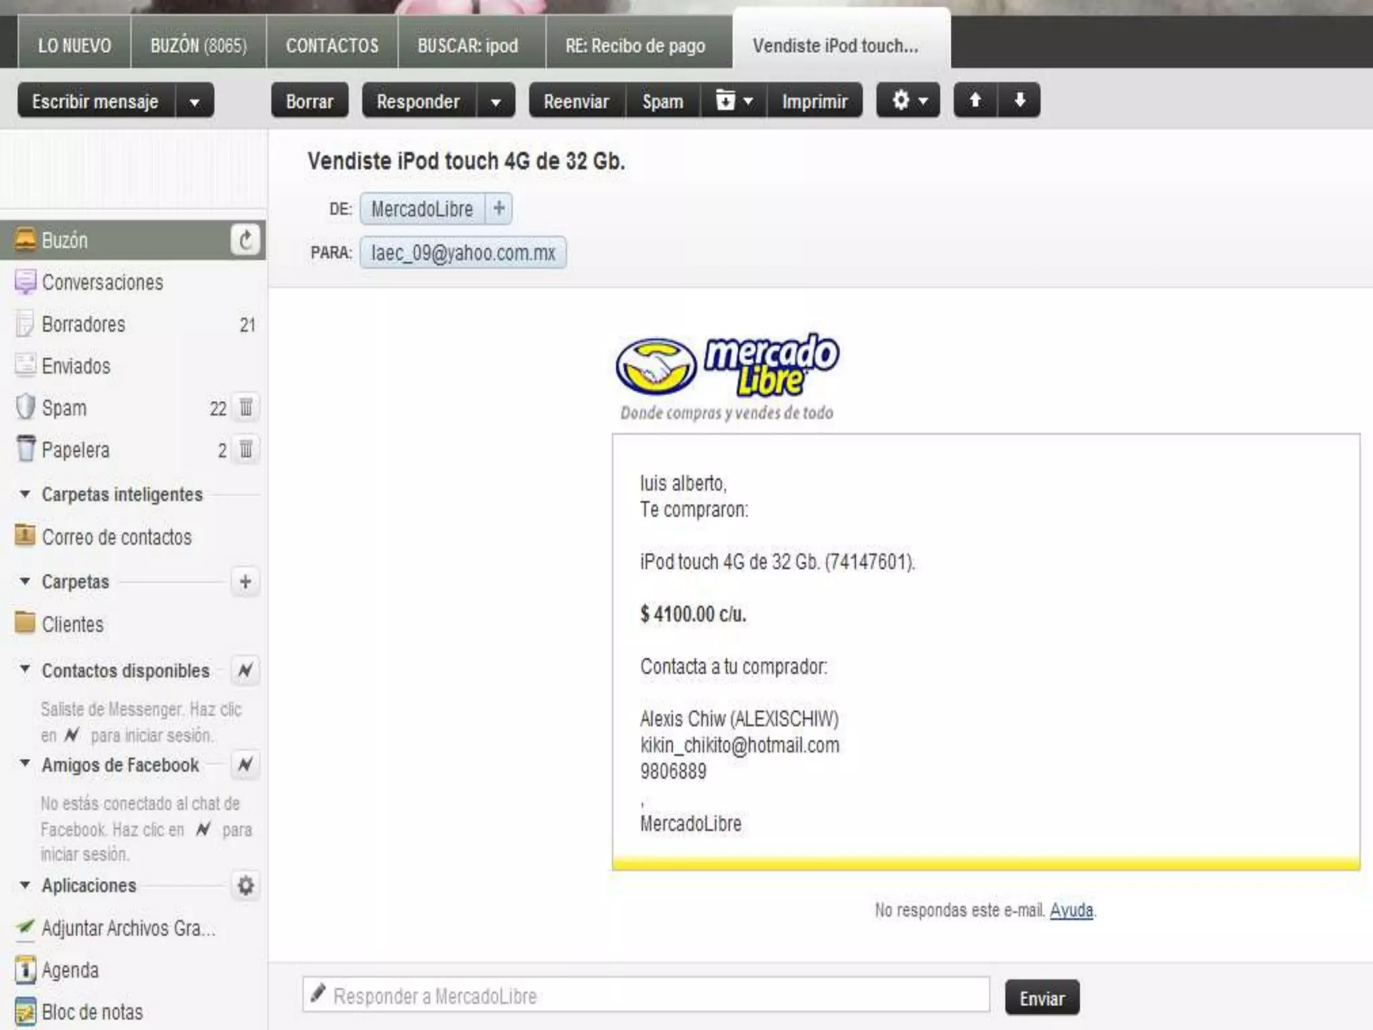The image size is (1373, 1030).
Task: Switch to the BUZÓN (8065) tab
Action: click(198, 46)
